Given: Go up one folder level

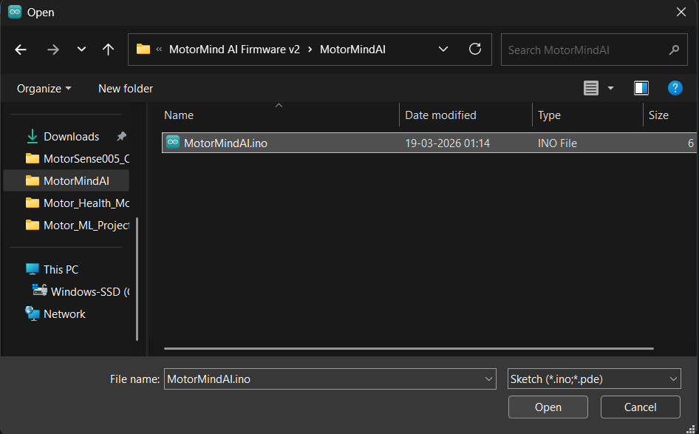Looking at the screenshot, I should click(109, 50).
